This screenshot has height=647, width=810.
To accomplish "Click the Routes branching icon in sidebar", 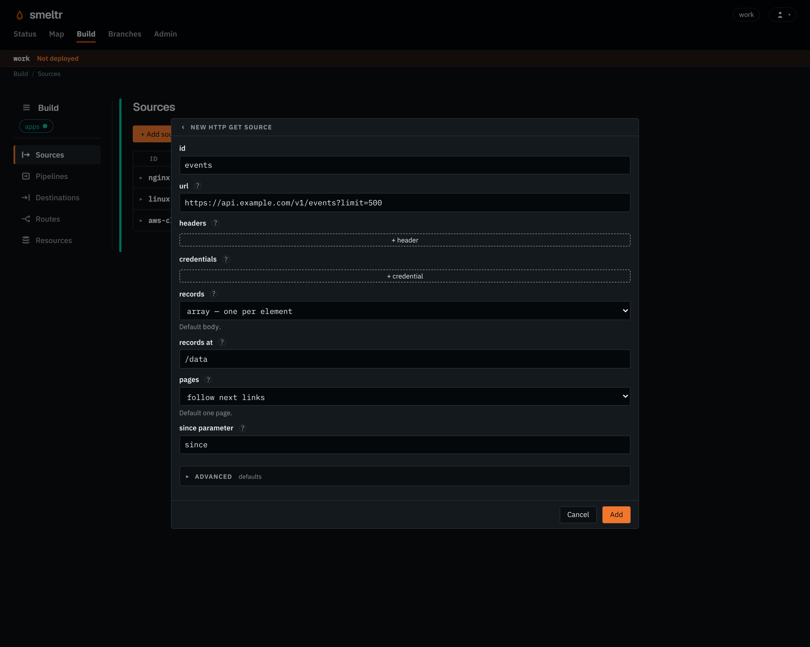I will click(26, 219).
